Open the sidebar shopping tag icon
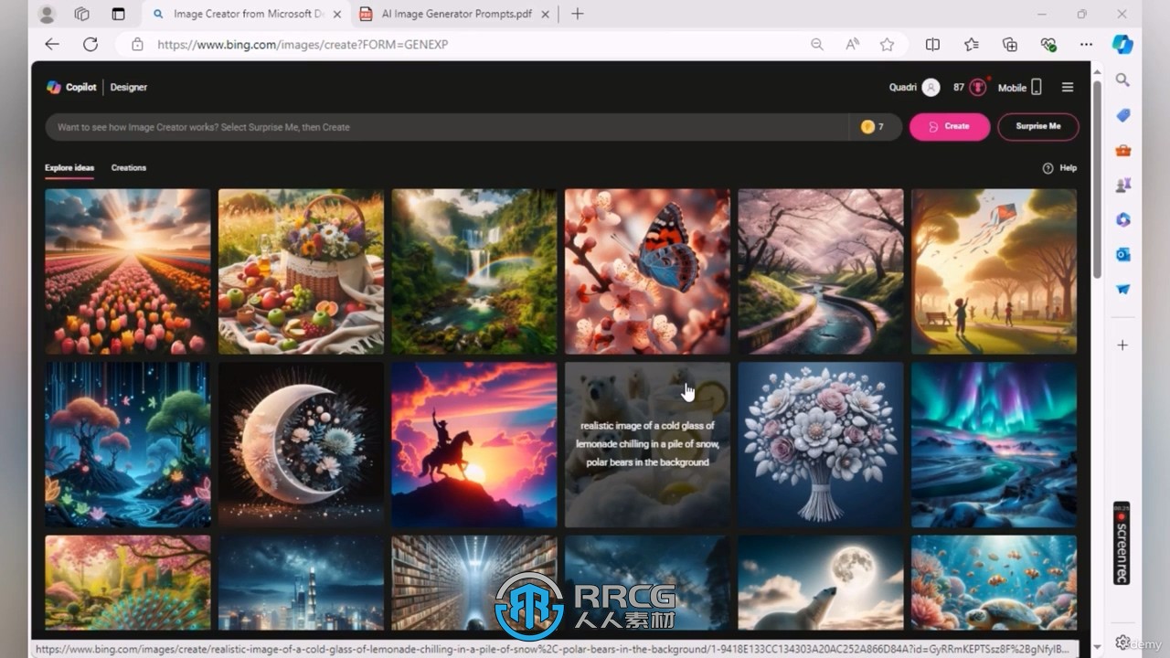Image resolution: width=1170 pixels, height=658 pixels. pos(1122,115)
